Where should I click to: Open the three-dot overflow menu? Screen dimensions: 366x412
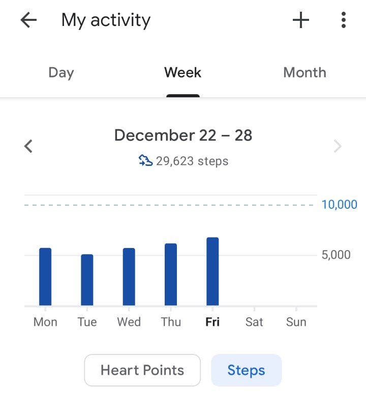pos(344,20)
